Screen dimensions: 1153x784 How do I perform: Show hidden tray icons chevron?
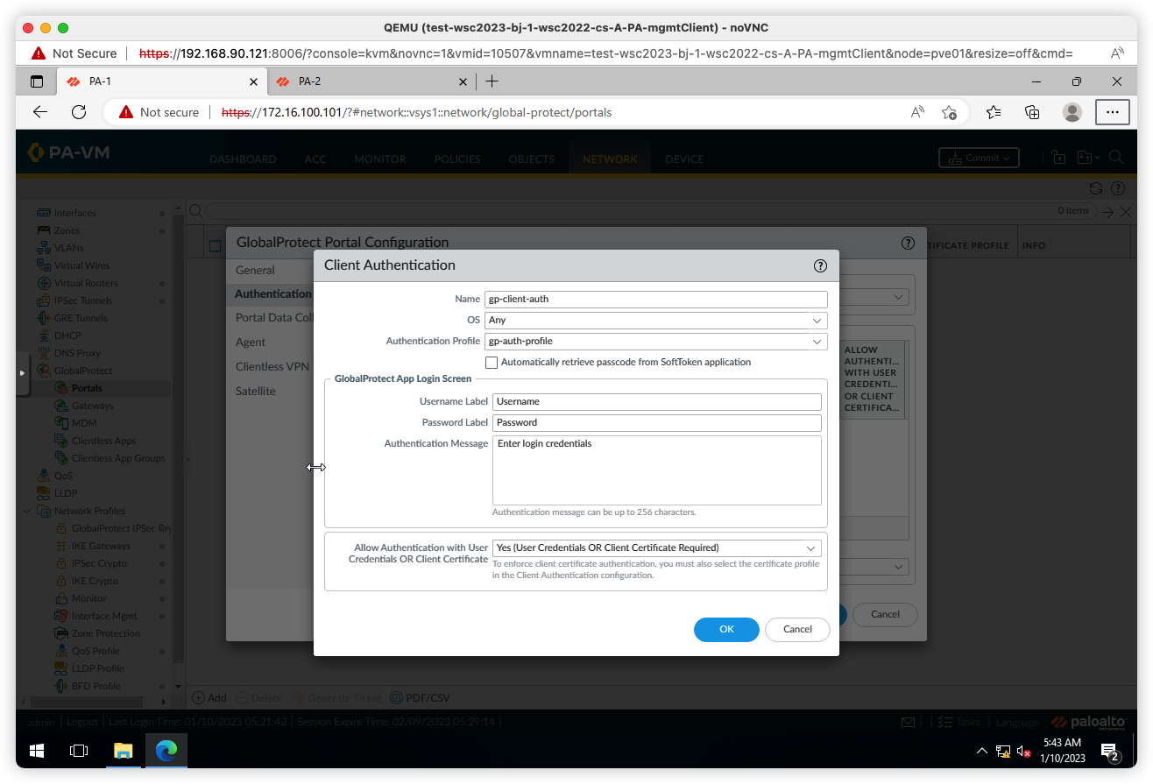(982, 752)
